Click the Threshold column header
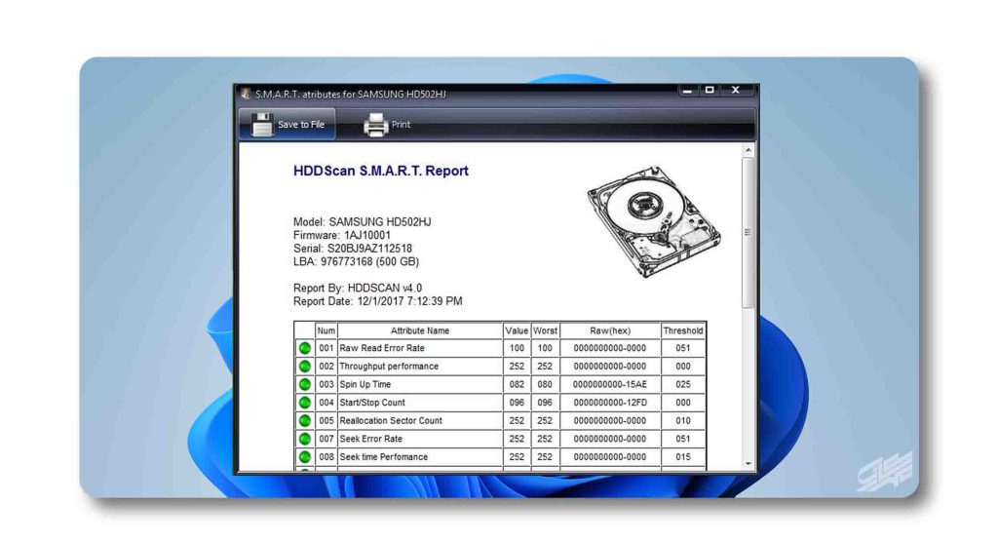This screenshot has width=998, height=543. coord(683,330)
